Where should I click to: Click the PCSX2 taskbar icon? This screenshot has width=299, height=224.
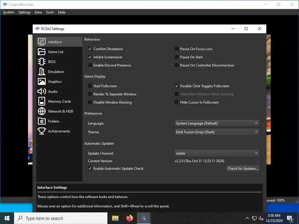click(144, 218)
